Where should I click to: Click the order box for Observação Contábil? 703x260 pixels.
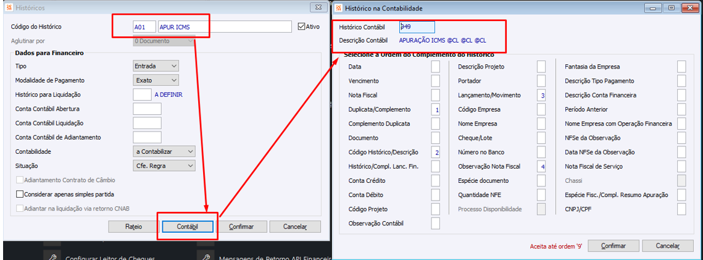point(435,223)
